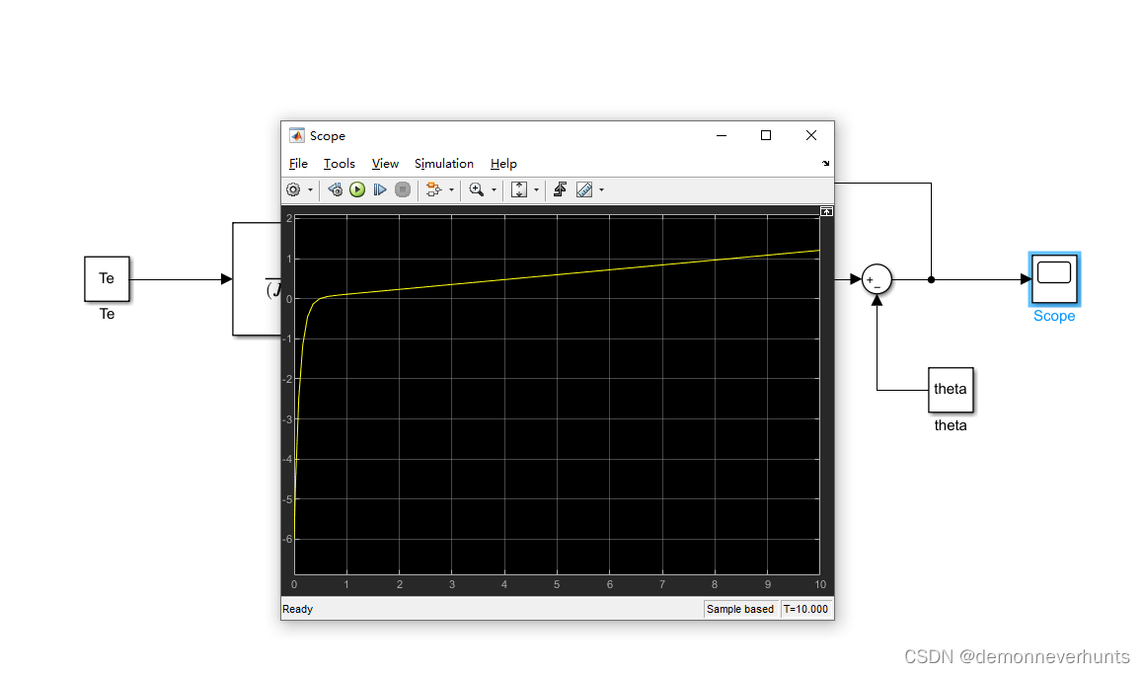1145x673 pixels.
Task: Click the Sample based status label
Action: click(739, 609)
